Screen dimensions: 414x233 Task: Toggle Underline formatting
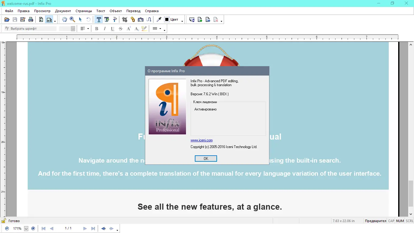(x=113, y=29)
